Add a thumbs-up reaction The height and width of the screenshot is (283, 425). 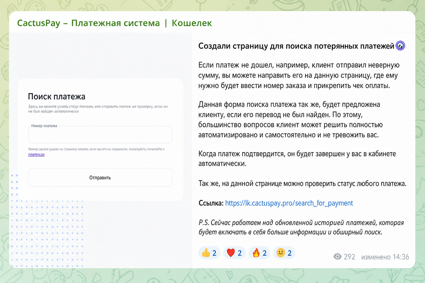pyautogui.click(x=209, y=253)
